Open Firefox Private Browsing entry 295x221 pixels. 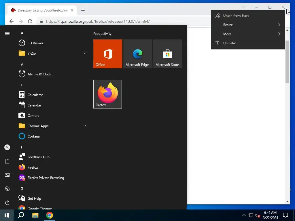point(53,178)
